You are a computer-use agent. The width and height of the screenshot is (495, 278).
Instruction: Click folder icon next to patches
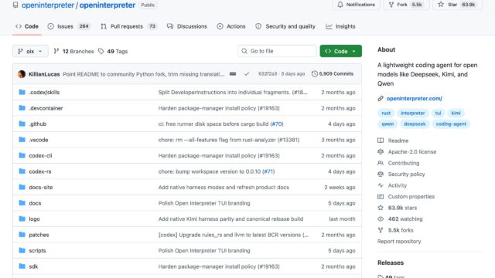click(x=22, y=235)
